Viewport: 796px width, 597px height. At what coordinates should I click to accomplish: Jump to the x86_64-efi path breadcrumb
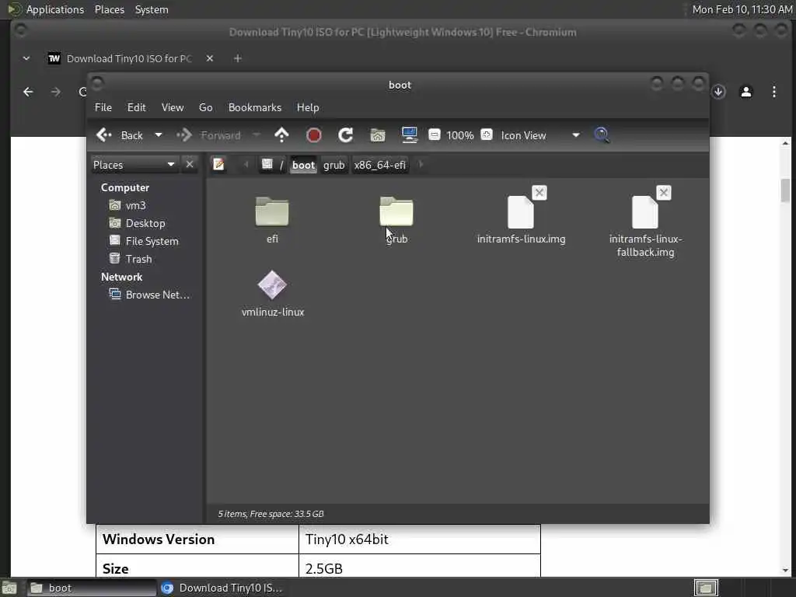coord(379,165)
